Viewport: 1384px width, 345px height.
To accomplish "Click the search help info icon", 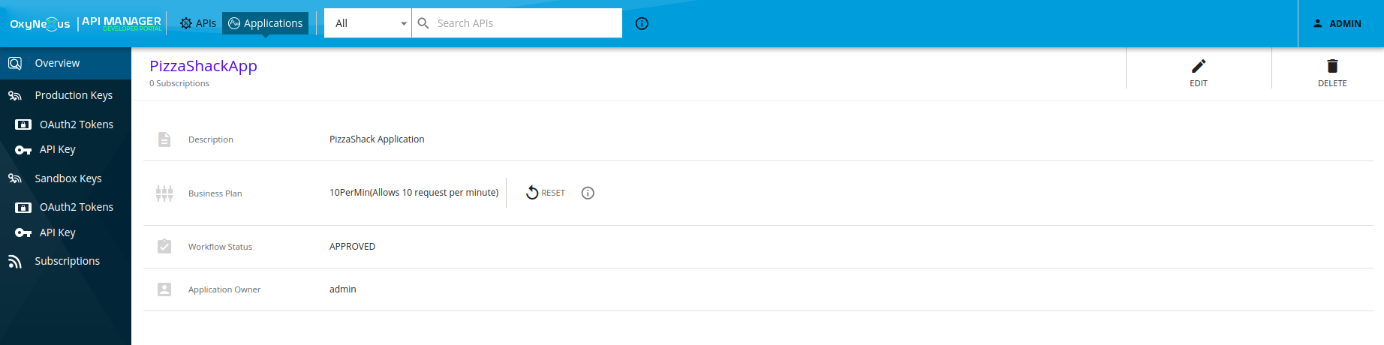I will [642, 23].
